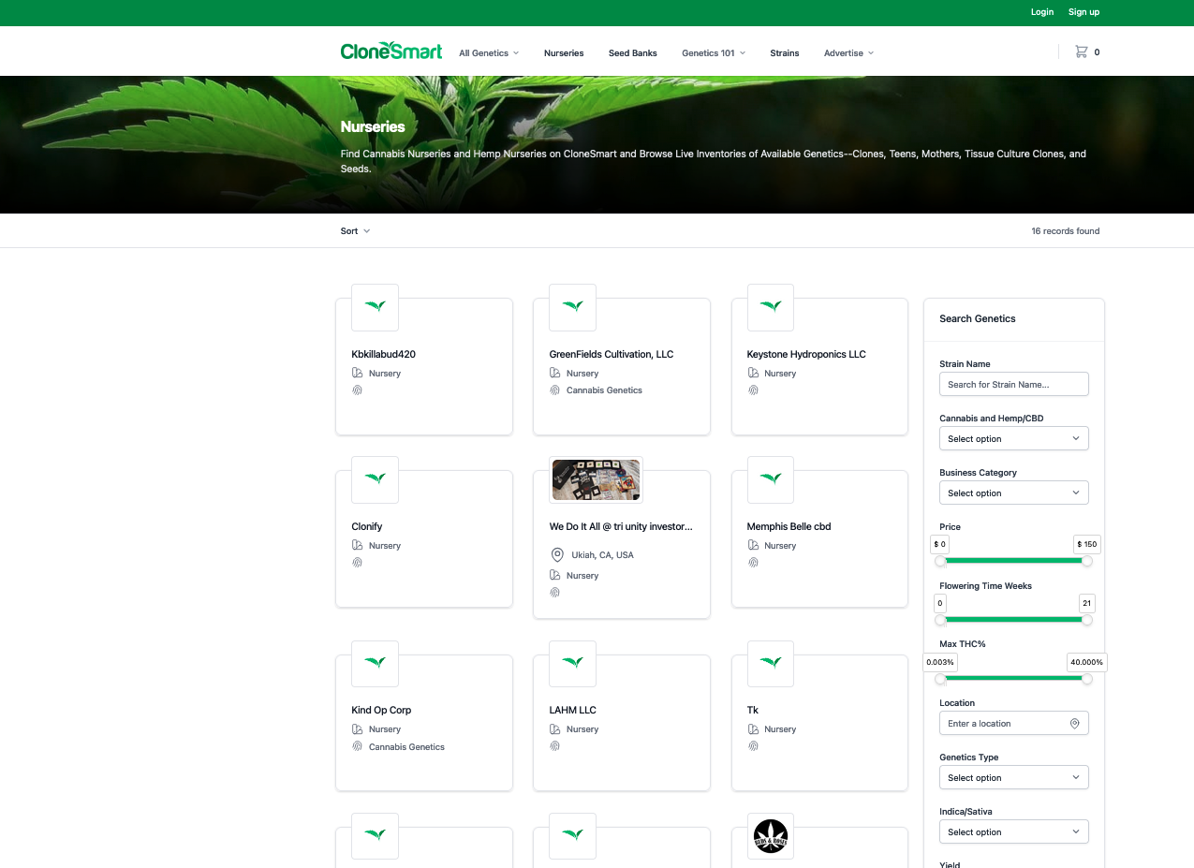Click nursery icon on We Do It All card

click(554, 575)
